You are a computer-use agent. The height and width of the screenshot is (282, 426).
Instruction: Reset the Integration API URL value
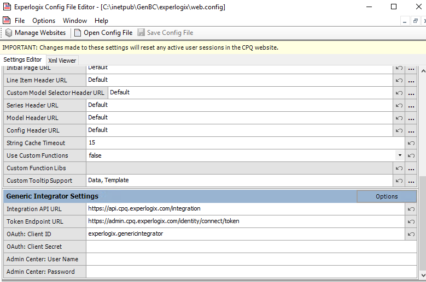(x=411, y=209)
